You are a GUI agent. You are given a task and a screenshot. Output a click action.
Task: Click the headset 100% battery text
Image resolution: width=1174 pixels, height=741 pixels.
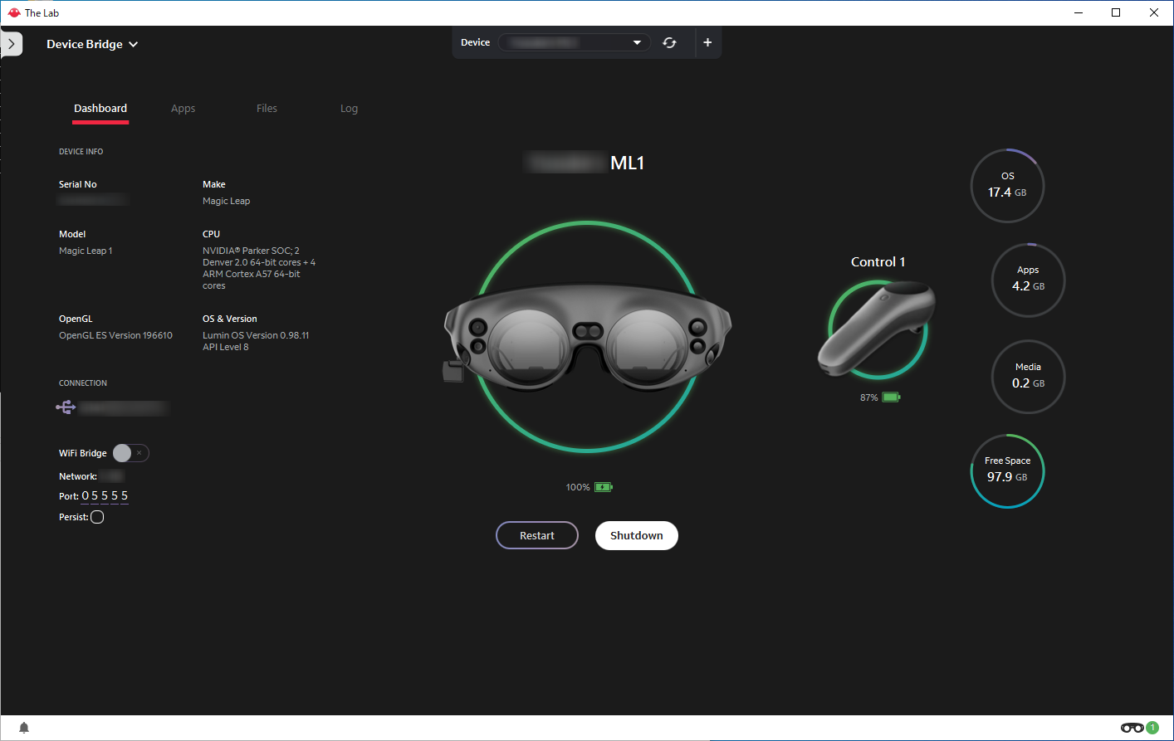[578, 487]
